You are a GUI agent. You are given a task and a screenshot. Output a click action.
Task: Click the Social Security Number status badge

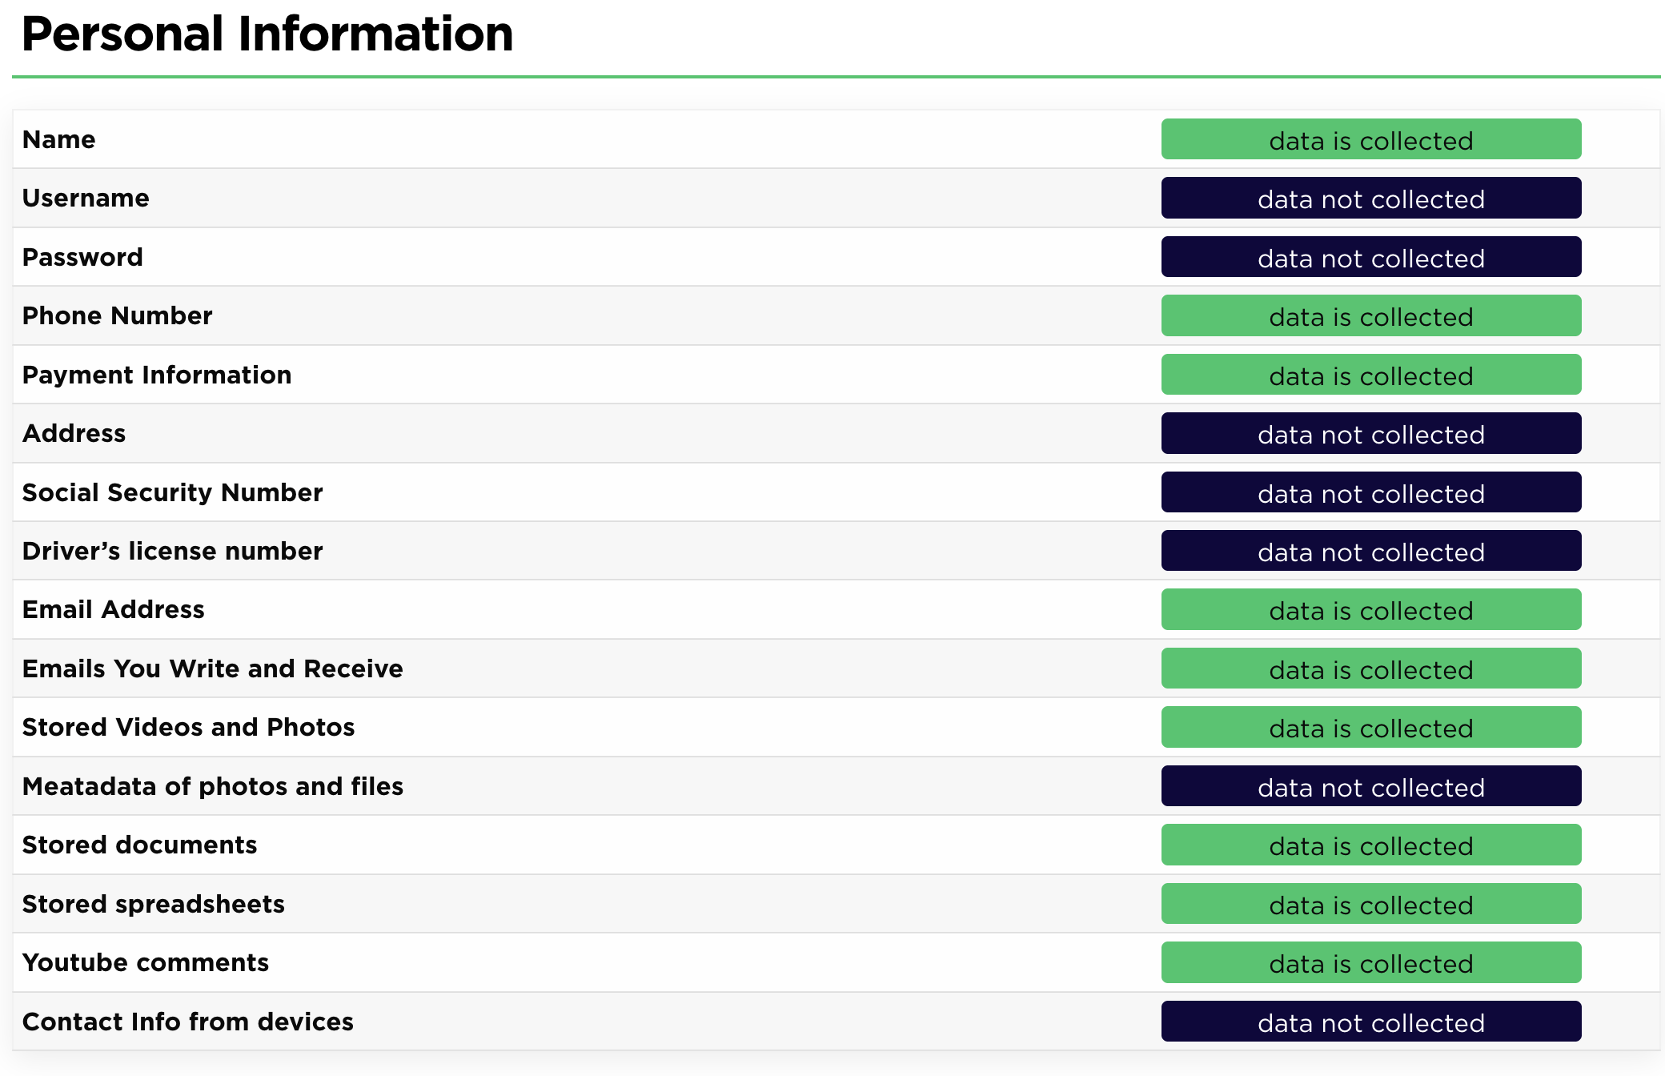point(1370,493)
